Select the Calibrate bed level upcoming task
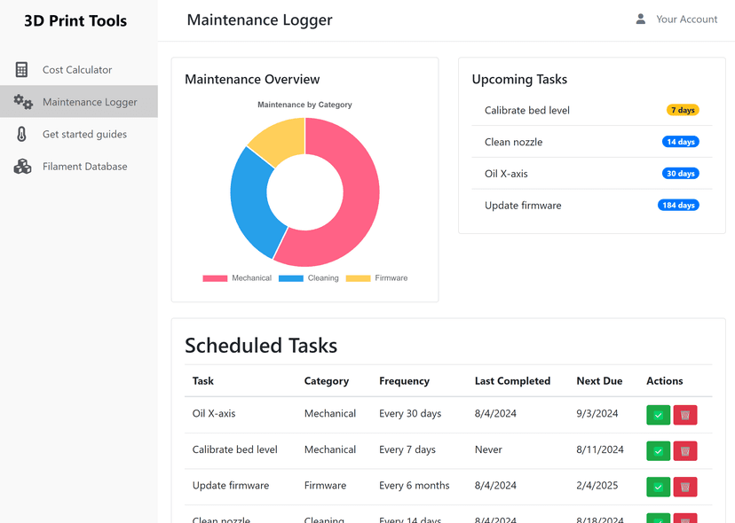The height and width of the screenshot is (523, 735). [x=591, y=110]
